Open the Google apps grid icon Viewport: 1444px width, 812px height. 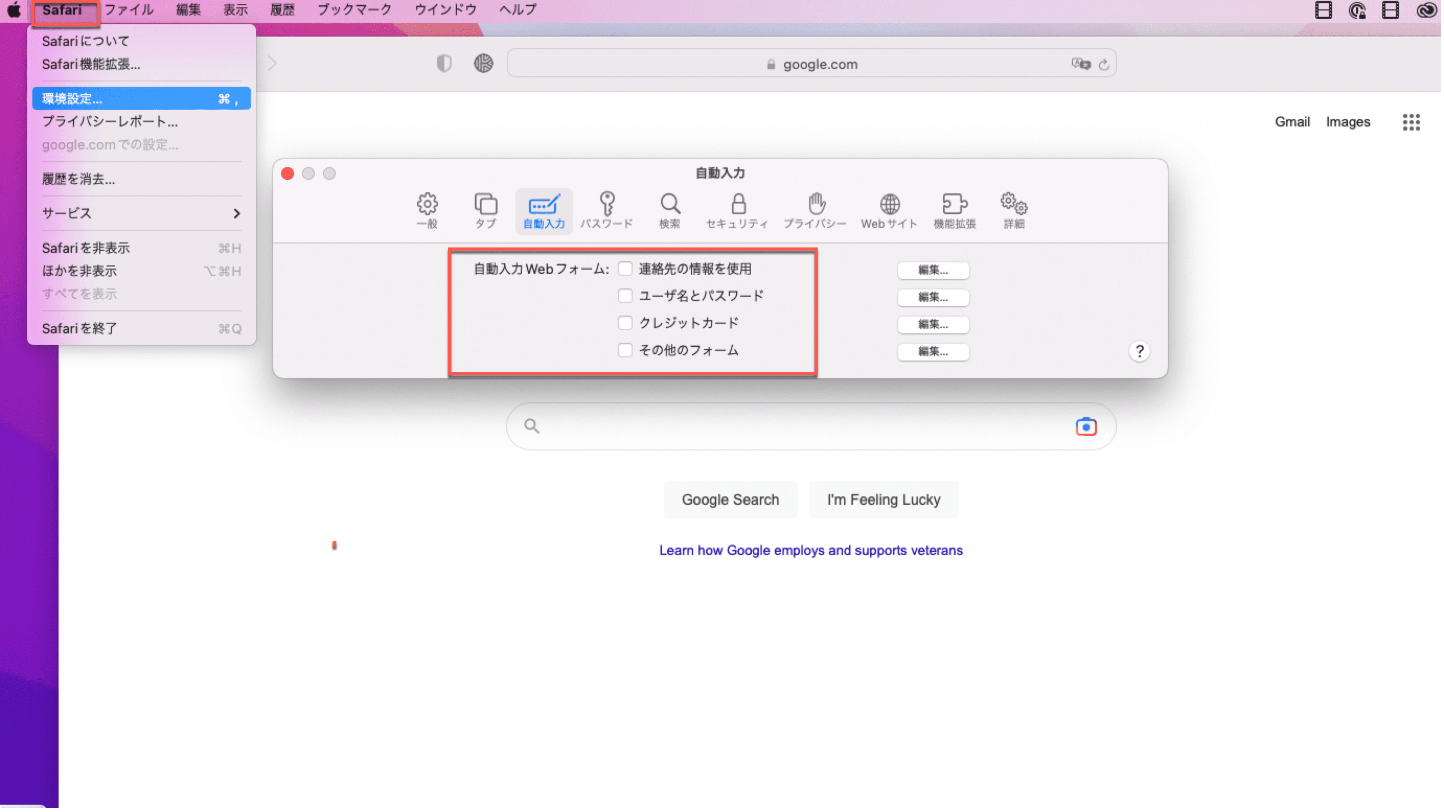coord(1411,122)
